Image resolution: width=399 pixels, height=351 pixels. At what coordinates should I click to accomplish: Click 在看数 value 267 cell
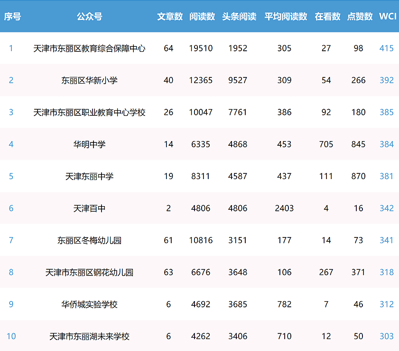point(326,272)
